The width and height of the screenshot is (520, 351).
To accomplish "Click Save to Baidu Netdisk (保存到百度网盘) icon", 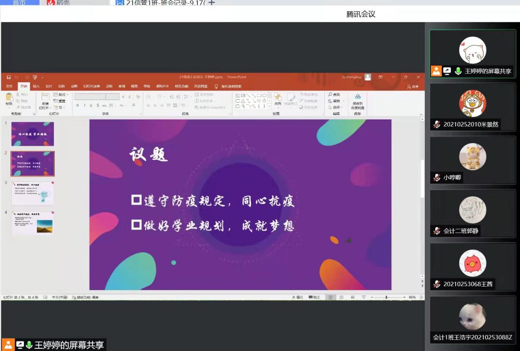I will tap(357, 97).
